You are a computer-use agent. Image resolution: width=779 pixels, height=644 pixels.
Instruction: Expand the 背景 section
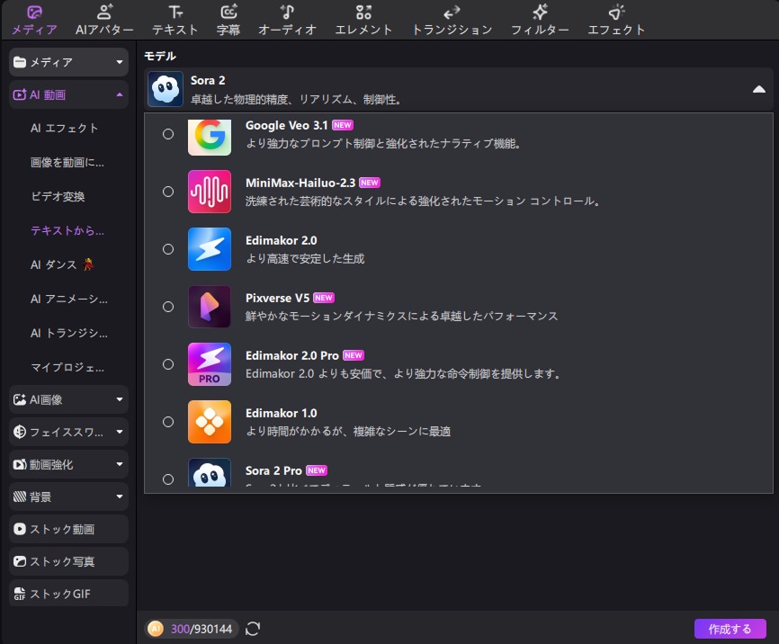point(68,496)
